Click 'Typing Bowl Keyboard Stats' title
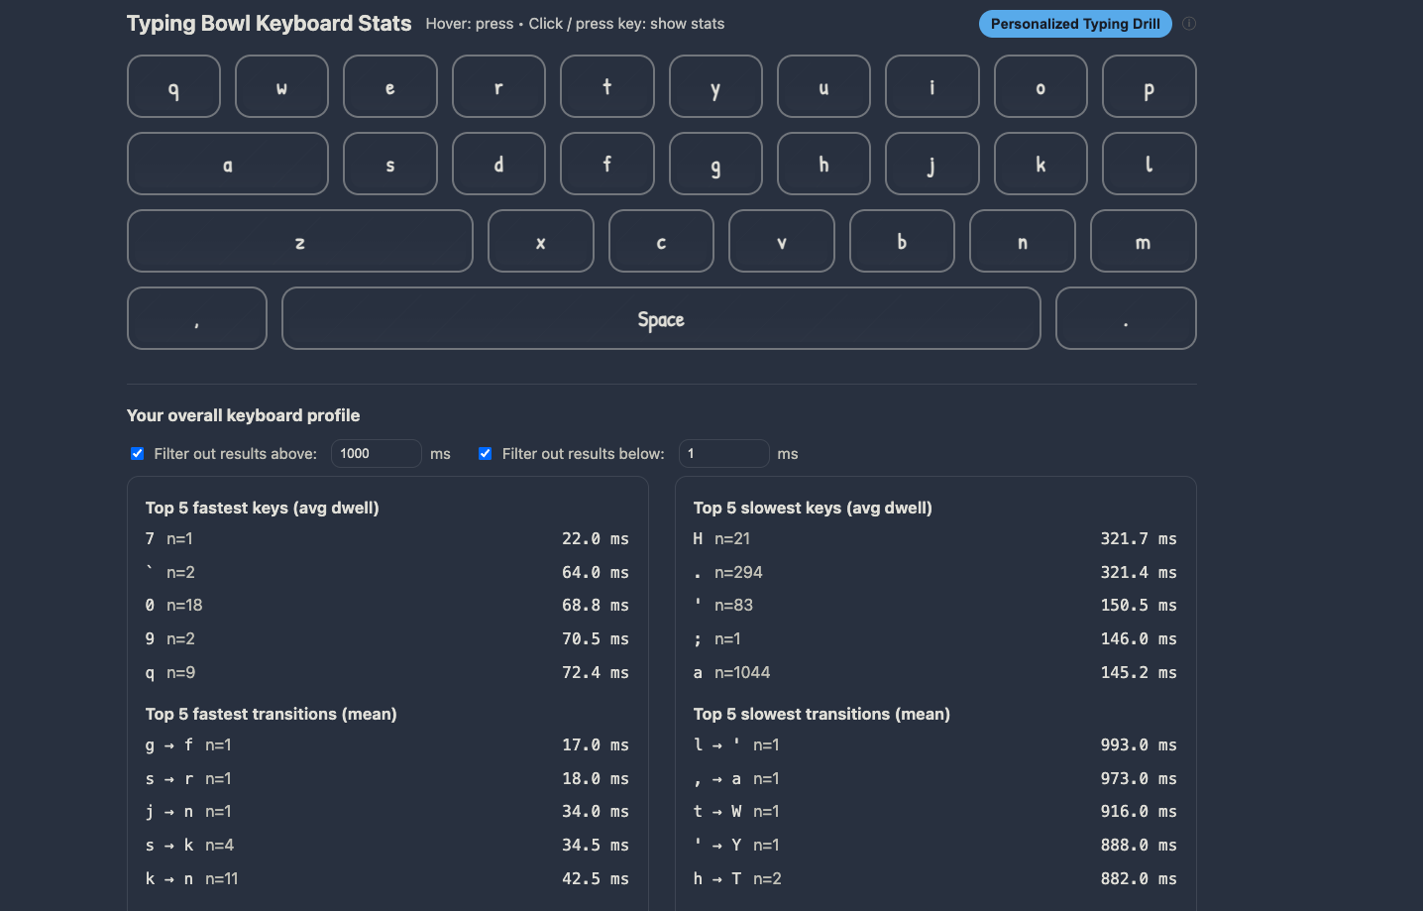The width and height of the screenshot is (1423, 911). click(270, 23)
